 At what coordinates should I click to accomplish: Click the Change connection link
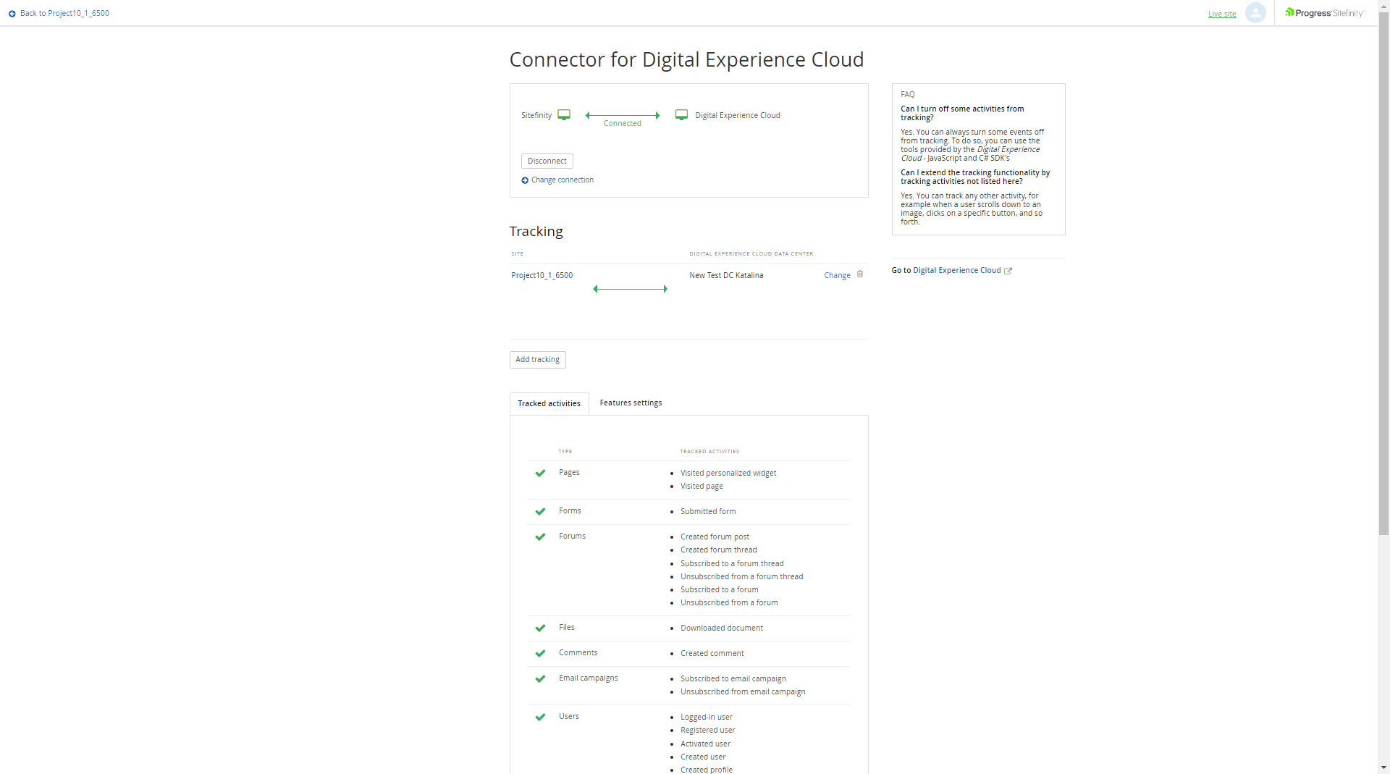click(x=563, y=180)
